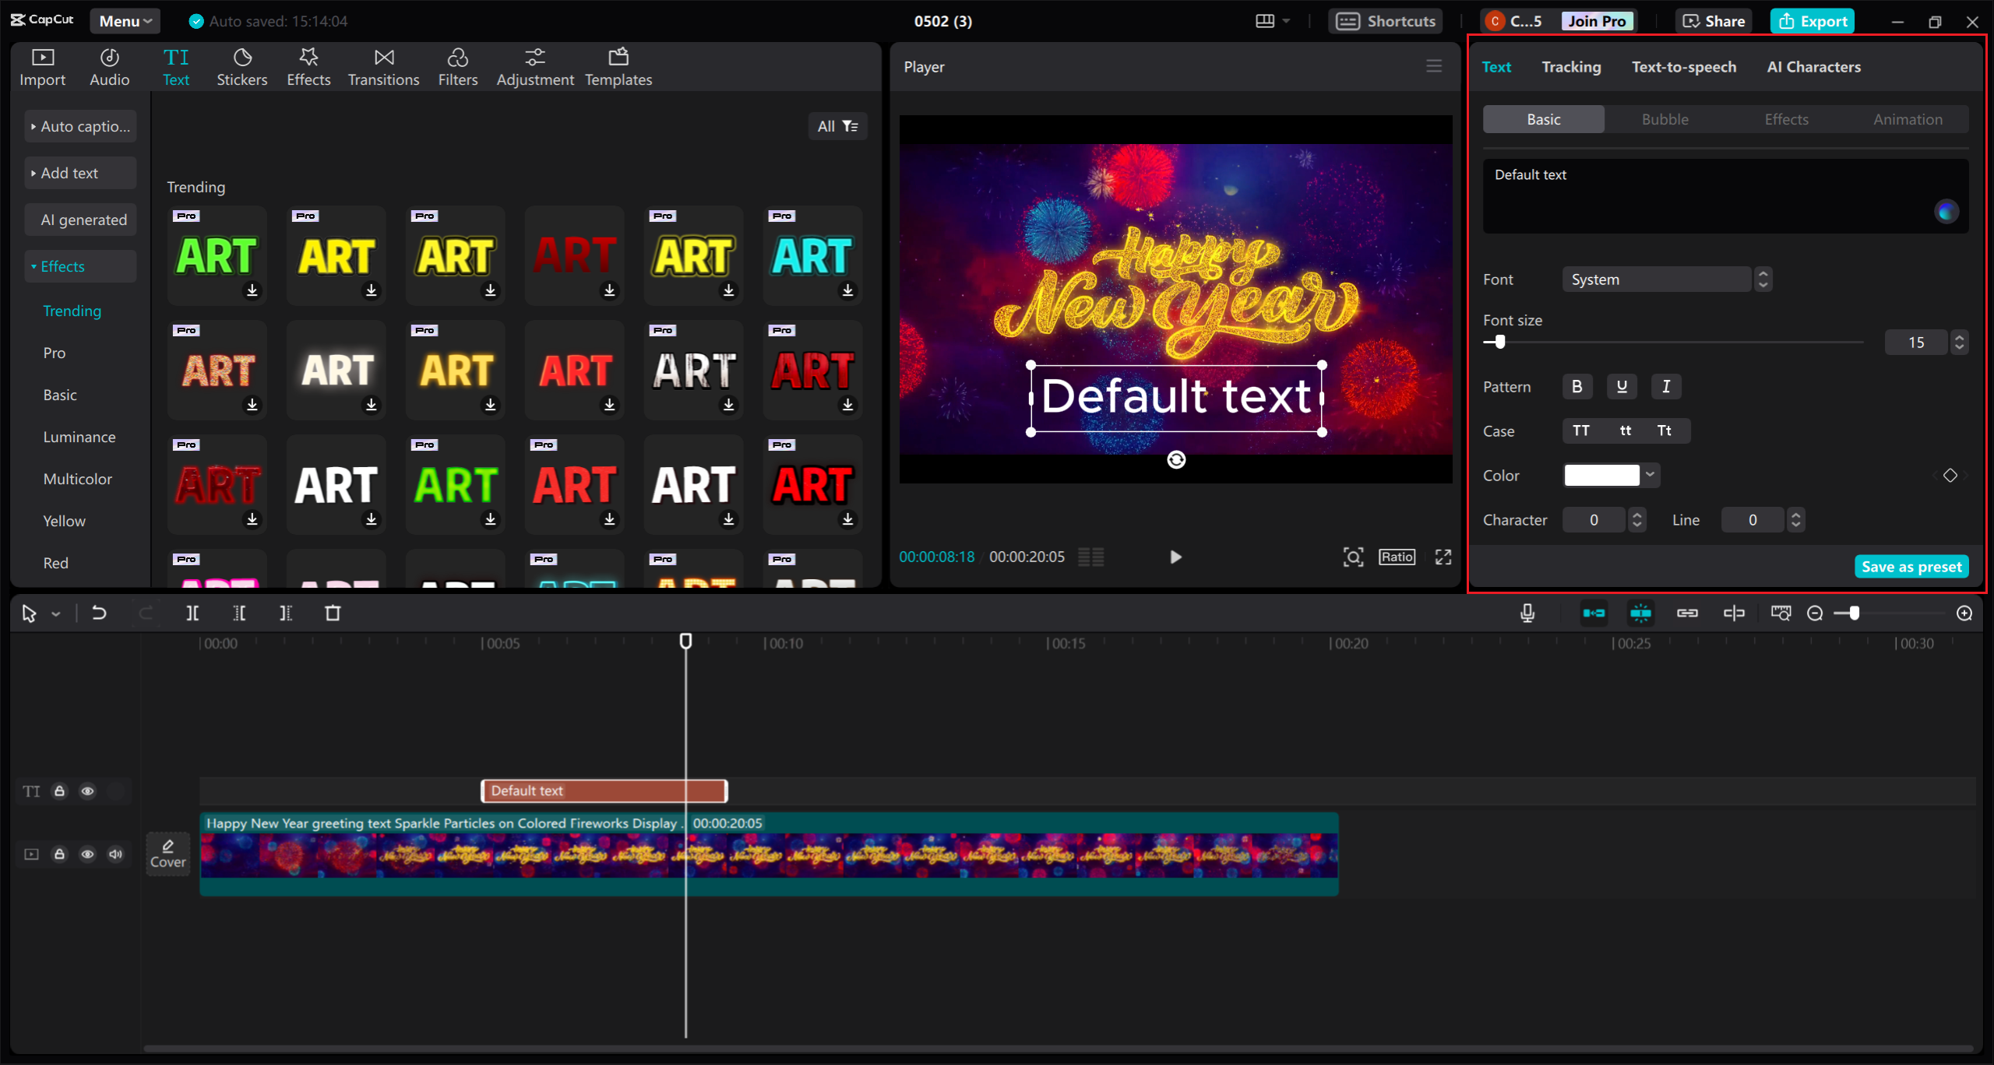This screenshot has height=1065, width=1994.
Task: Switch to the Animation tab
Action: tap(1908, 118)
